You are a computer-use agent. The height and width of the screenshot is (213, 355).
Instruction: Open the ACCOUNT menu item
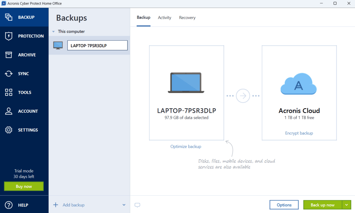(24, 111)
